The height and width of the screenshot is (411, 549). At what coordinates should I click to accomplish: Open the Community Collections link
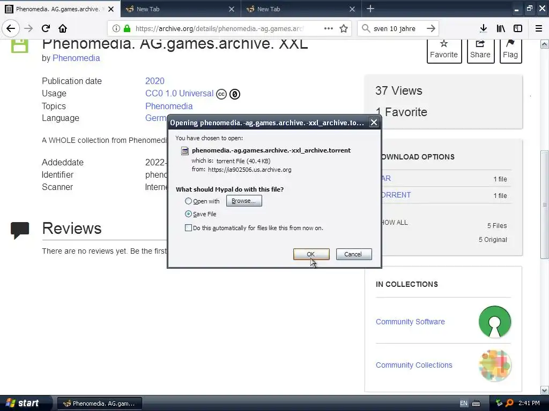pos(414,365)
